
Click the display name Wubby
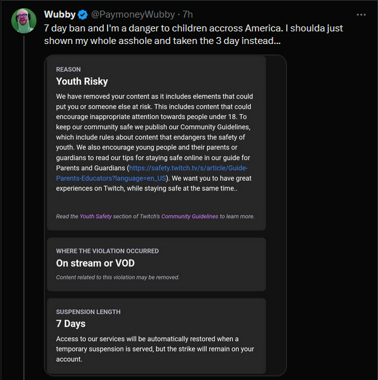[60, 14]
